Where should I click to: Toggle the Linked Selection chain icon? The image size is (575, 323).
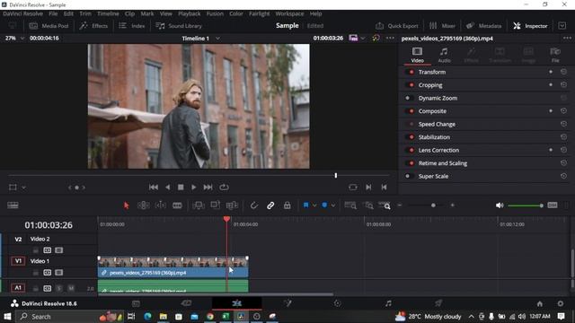(x=270, y=205)
